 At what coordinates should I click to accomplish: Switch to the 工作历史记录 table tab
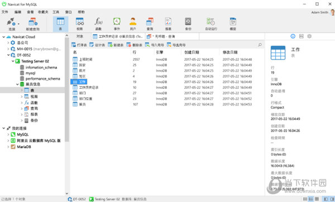tap(118, 36)
